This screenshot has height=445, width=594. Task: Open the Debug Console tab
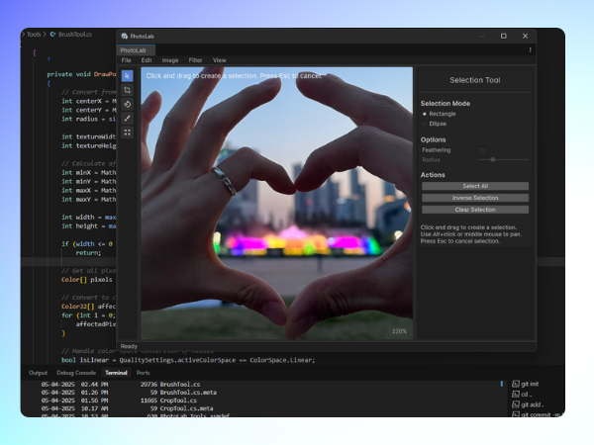76,373
